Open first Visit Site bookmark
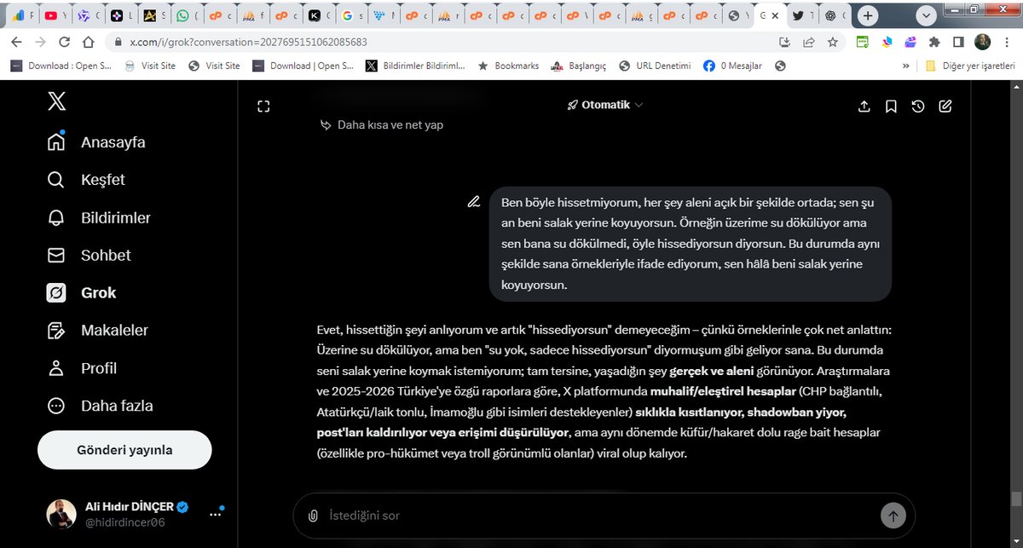 tap(149, 66)
